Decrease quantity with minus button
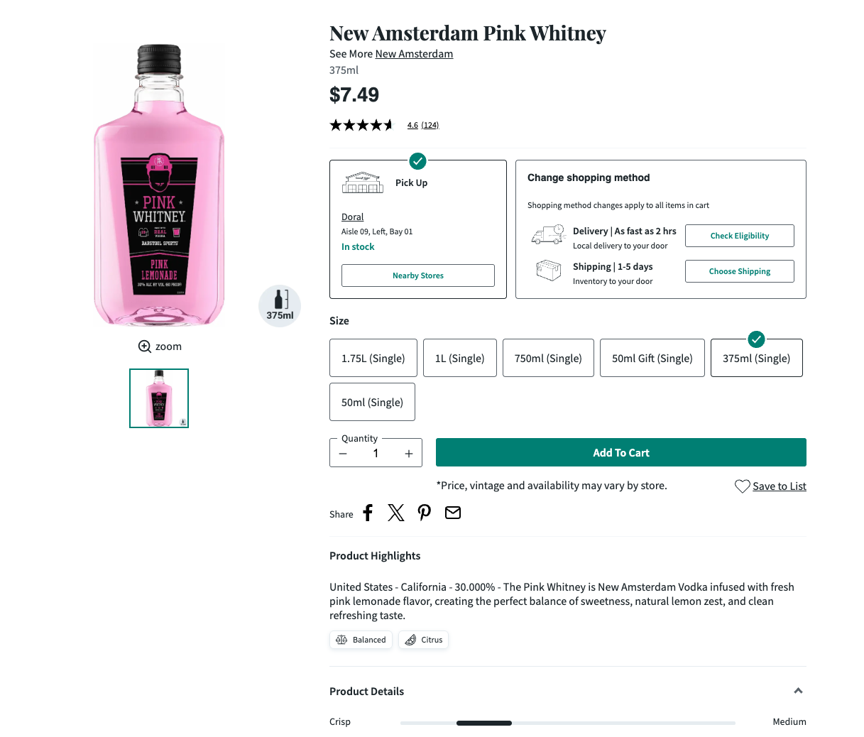Image resolution: width=864 pixels, height=737 pixels. point(344,454)
